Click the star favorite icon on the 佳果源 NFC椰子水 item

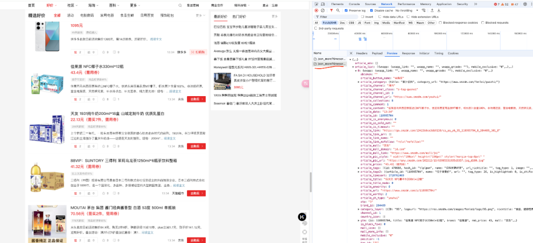(x=104, y=99)
